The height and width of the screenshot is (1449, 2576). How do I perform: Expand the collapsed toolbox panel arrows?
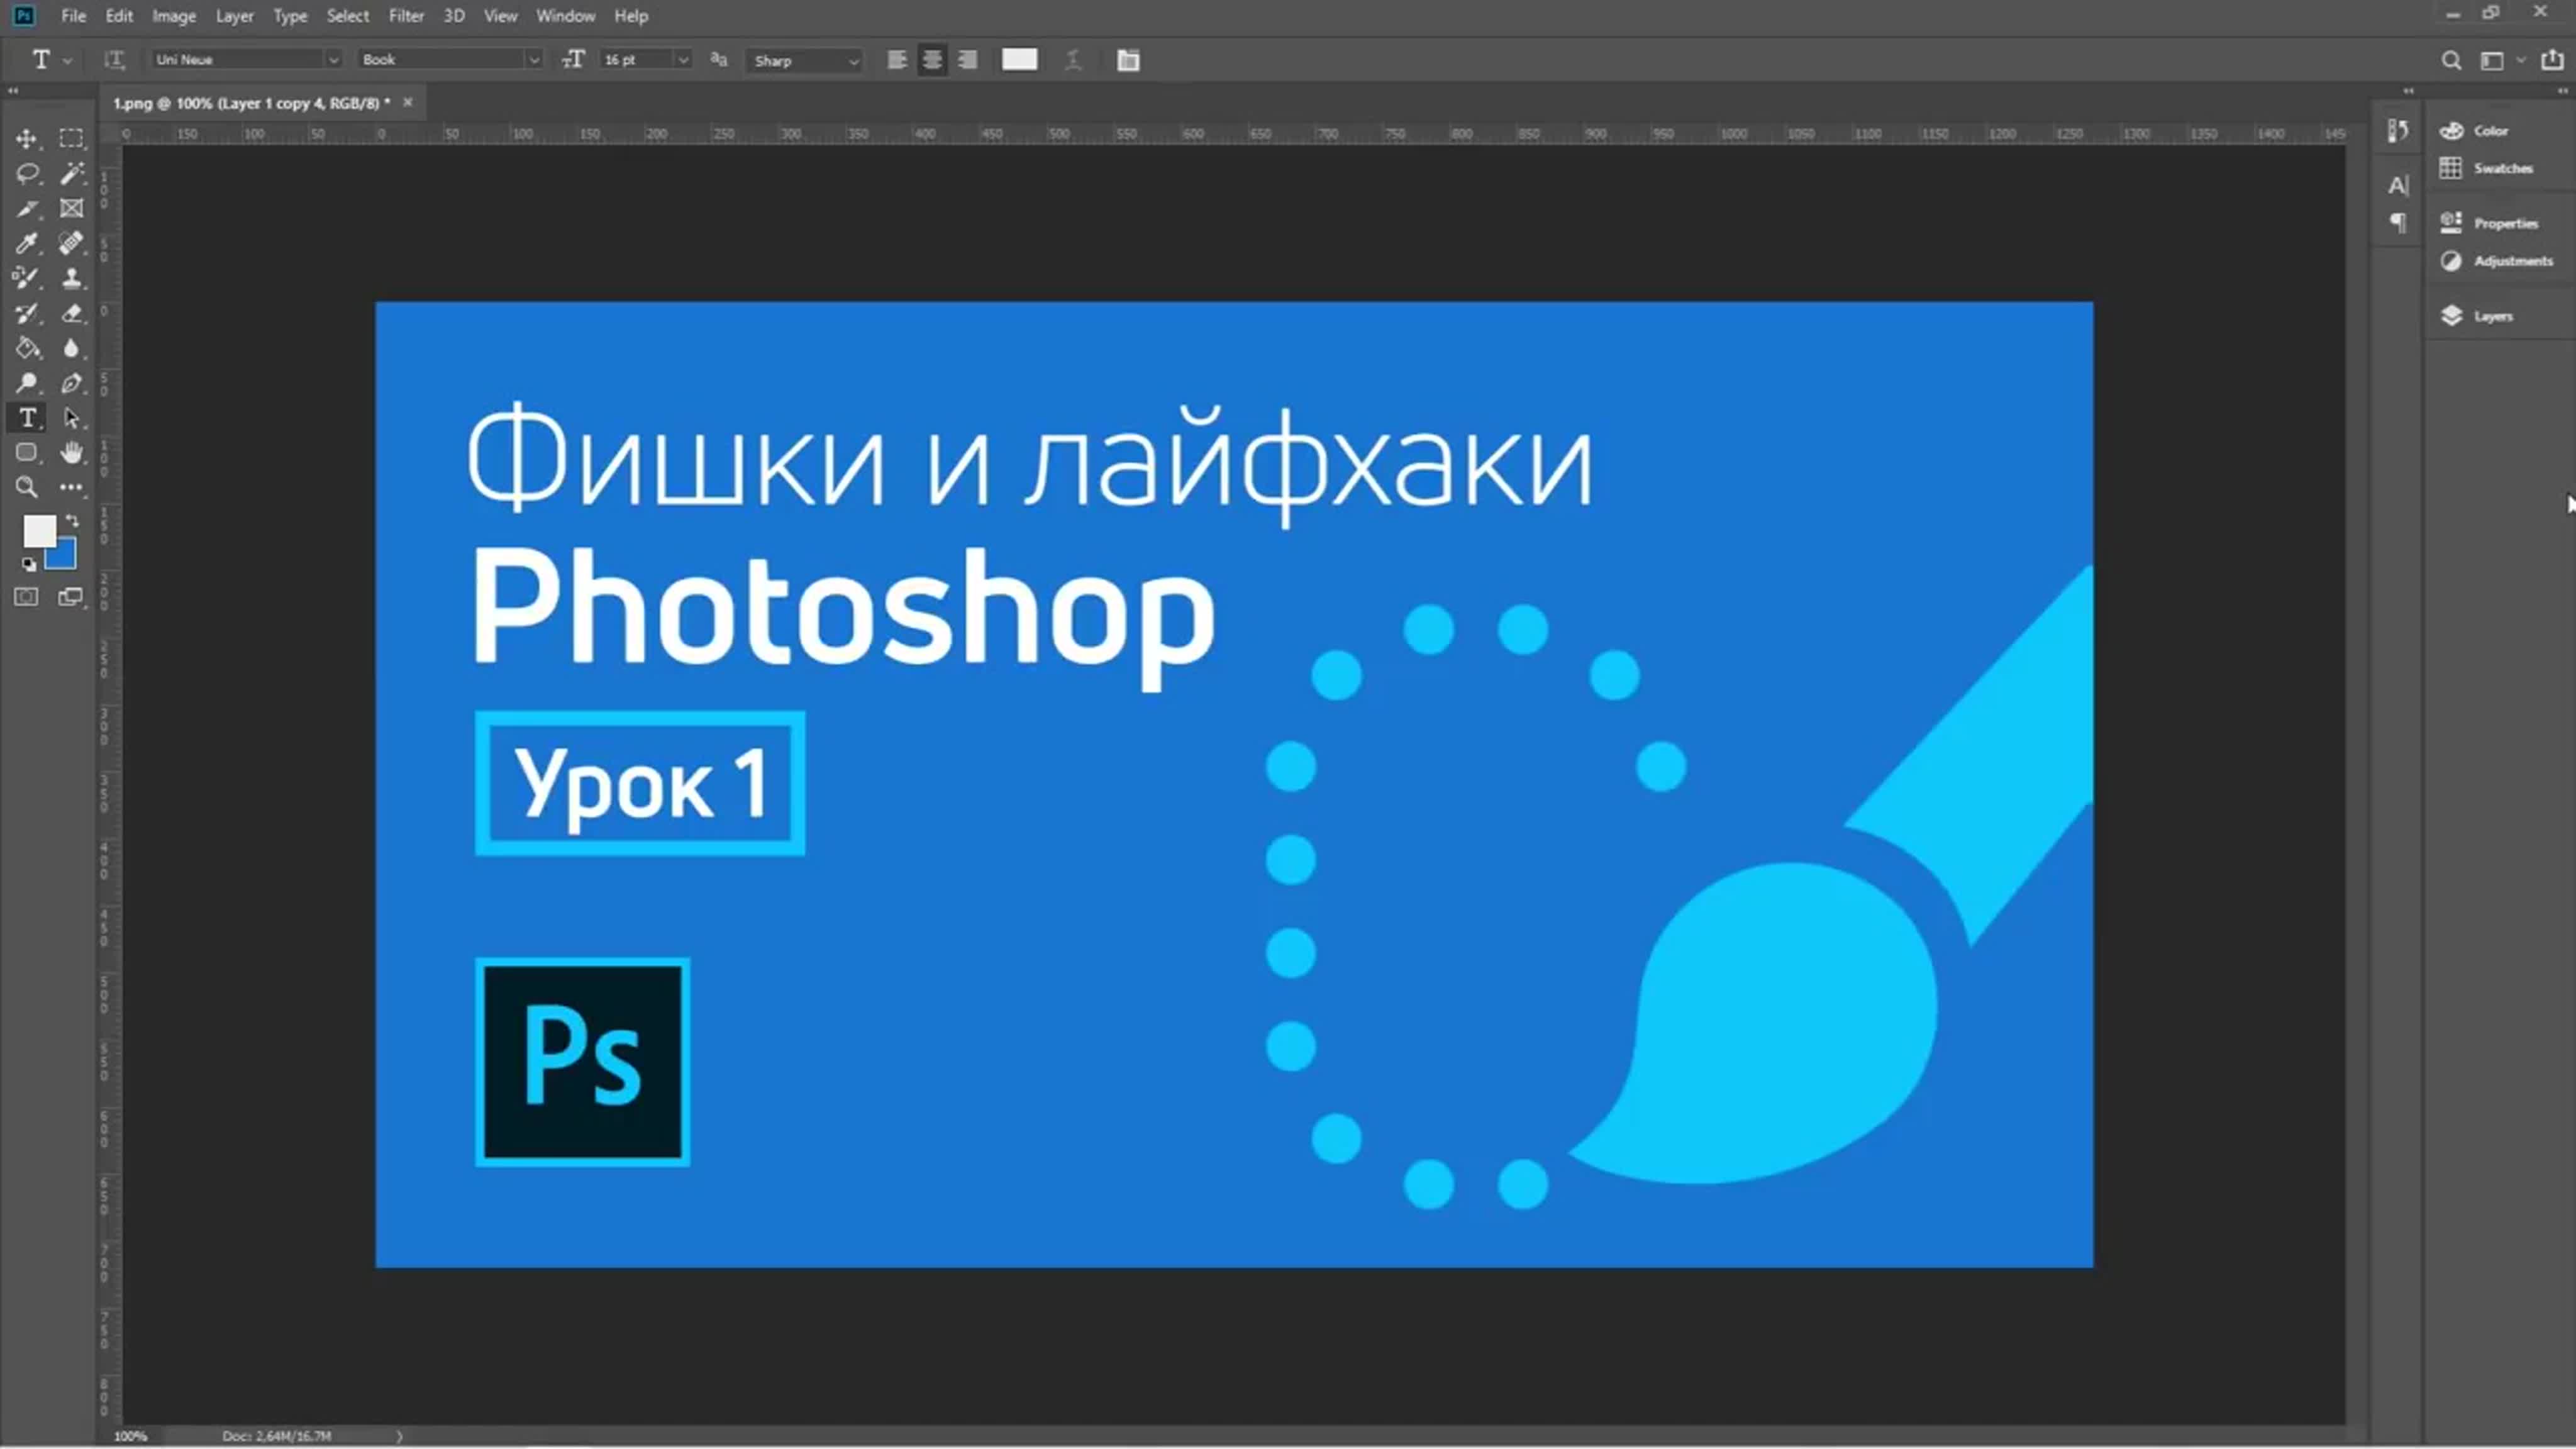pyautogui.click(x=13, y=90)
